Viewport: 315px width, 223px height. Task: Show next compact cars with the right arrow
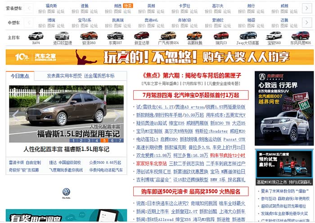click(307, 8)
